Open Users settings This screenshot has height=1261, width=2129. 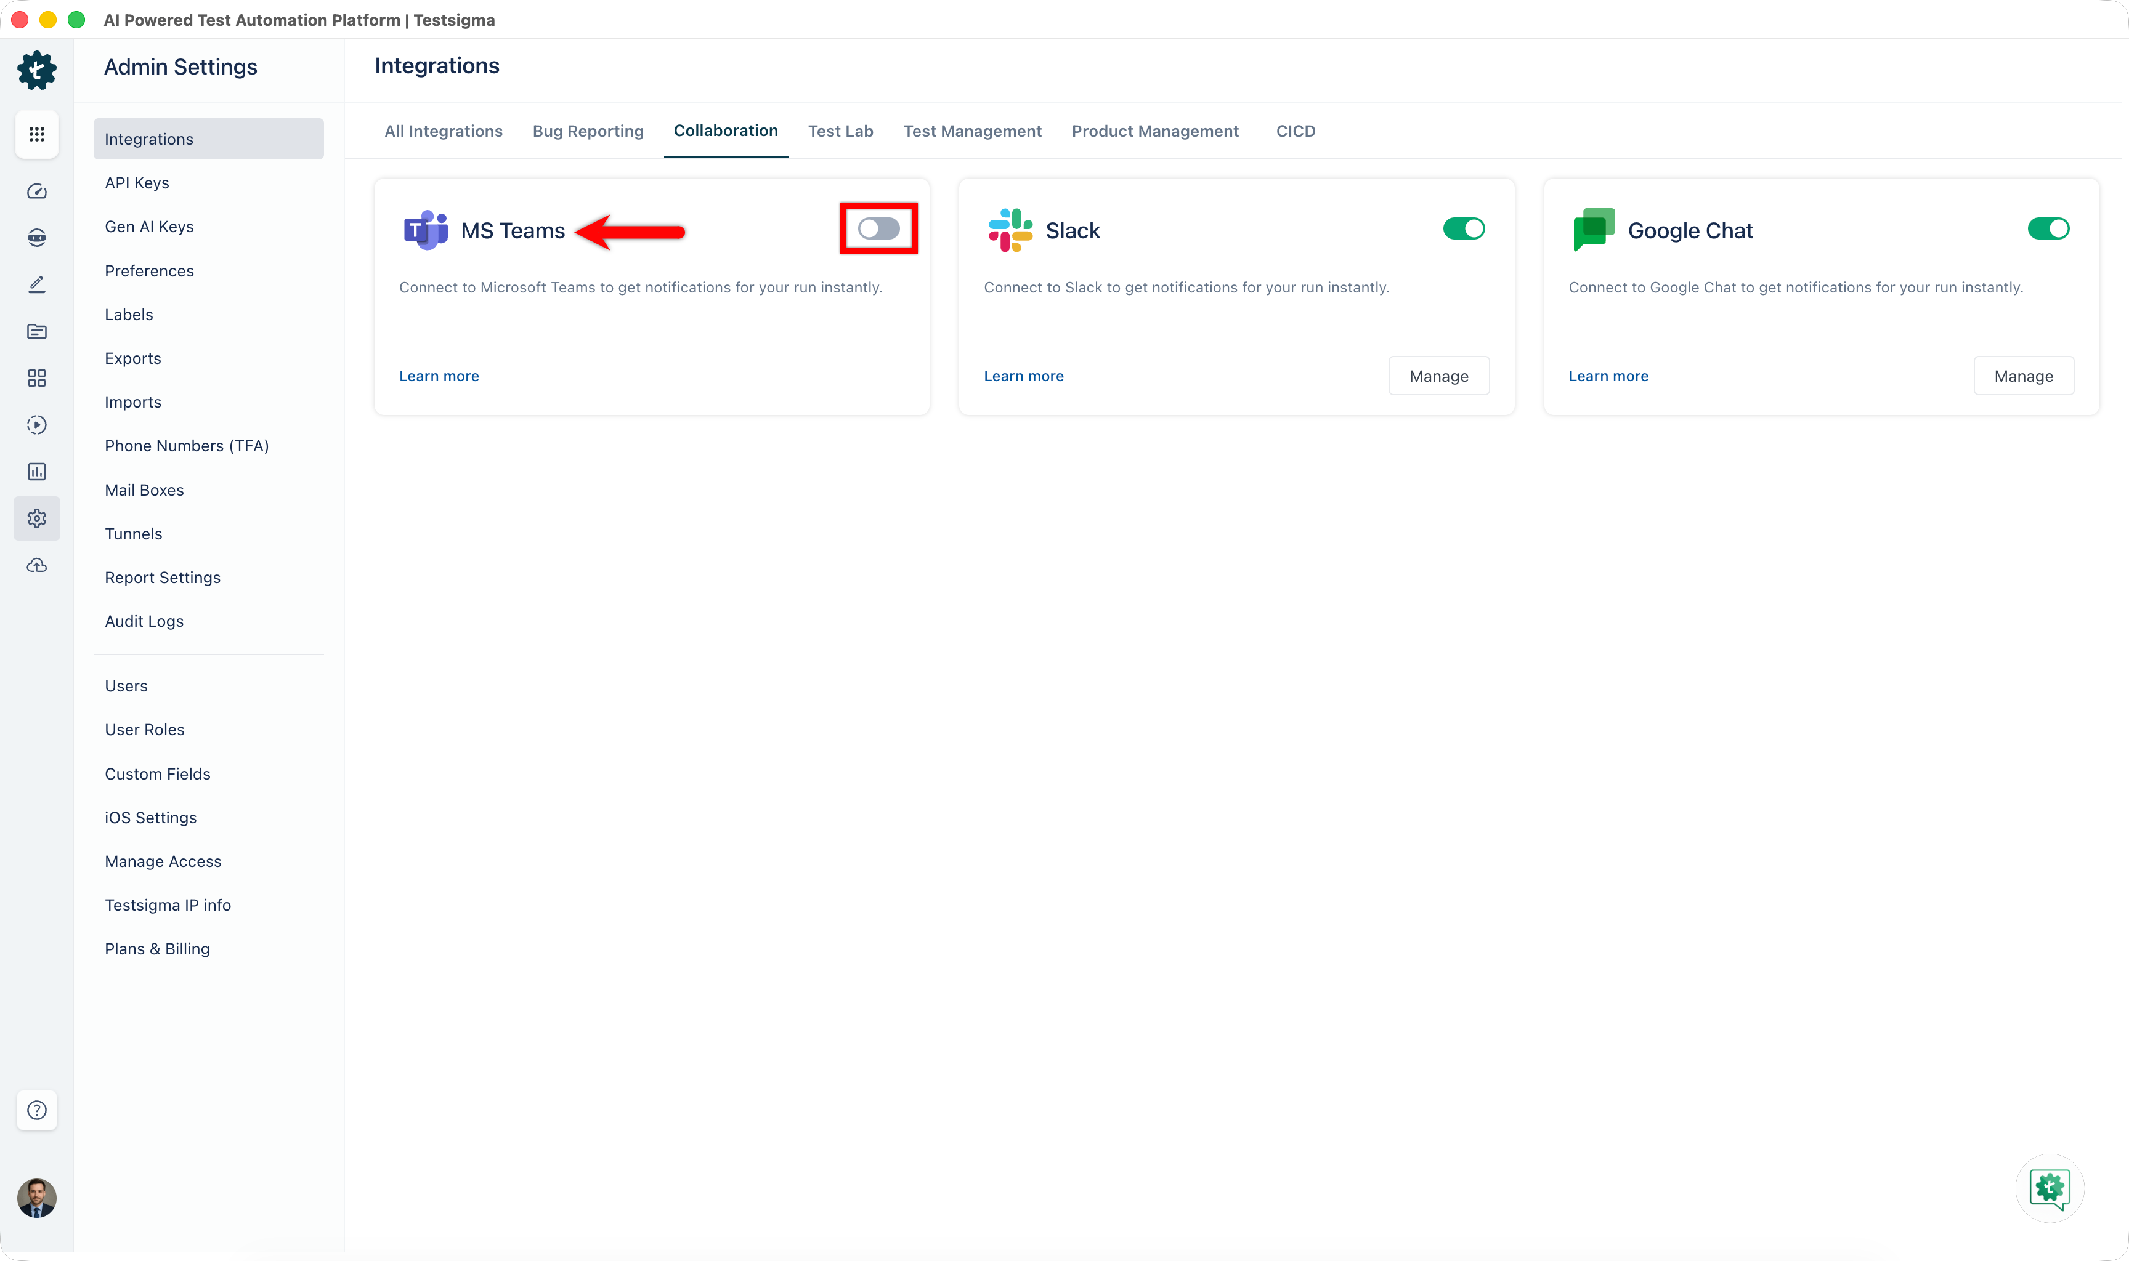[x=126, y=686]
